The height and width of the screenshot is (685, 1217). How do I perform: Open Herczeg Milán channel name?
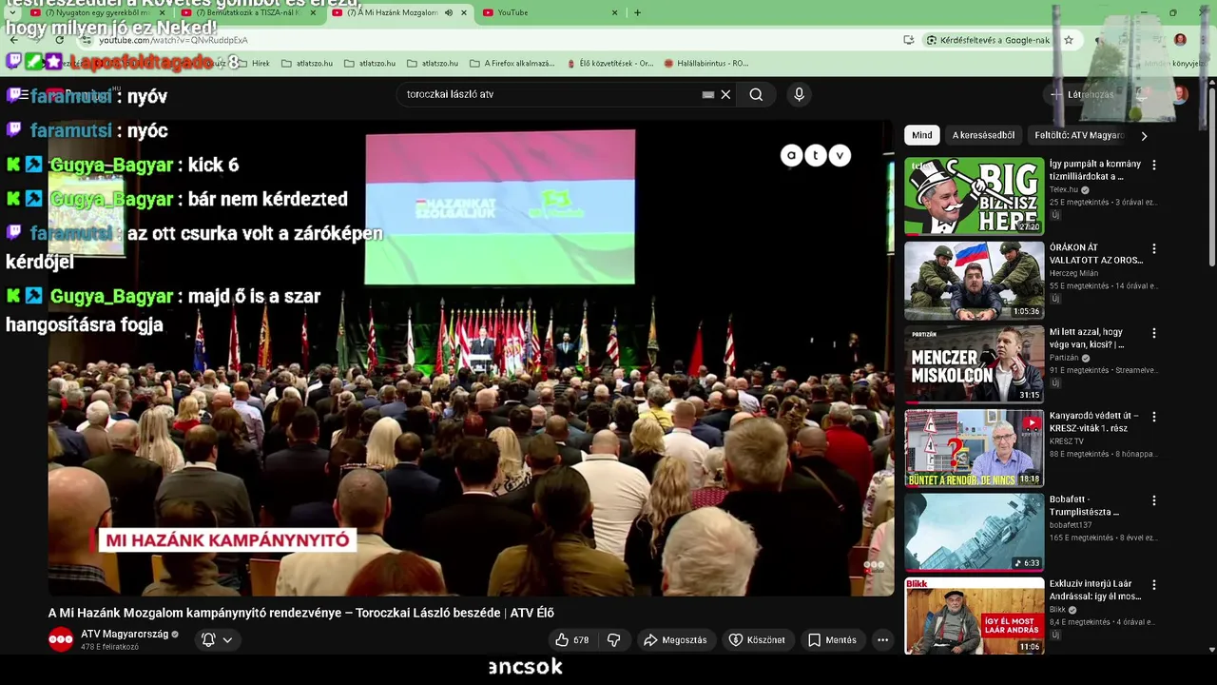[x=1073, y=273]
